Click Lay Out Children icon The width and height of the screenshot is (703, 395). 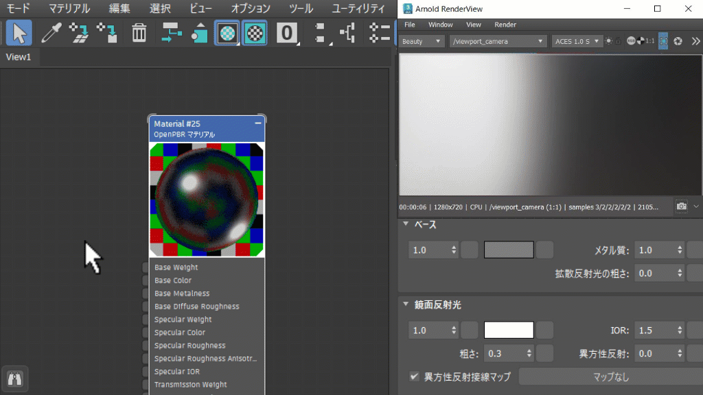click(x=348, y=33)
